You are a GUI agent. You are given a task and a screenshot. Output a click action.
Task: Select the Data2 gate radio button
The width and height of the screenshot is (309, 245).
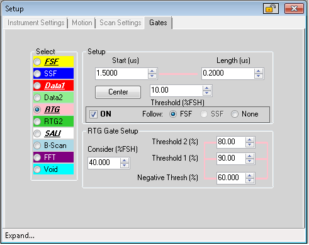[37, 98]
